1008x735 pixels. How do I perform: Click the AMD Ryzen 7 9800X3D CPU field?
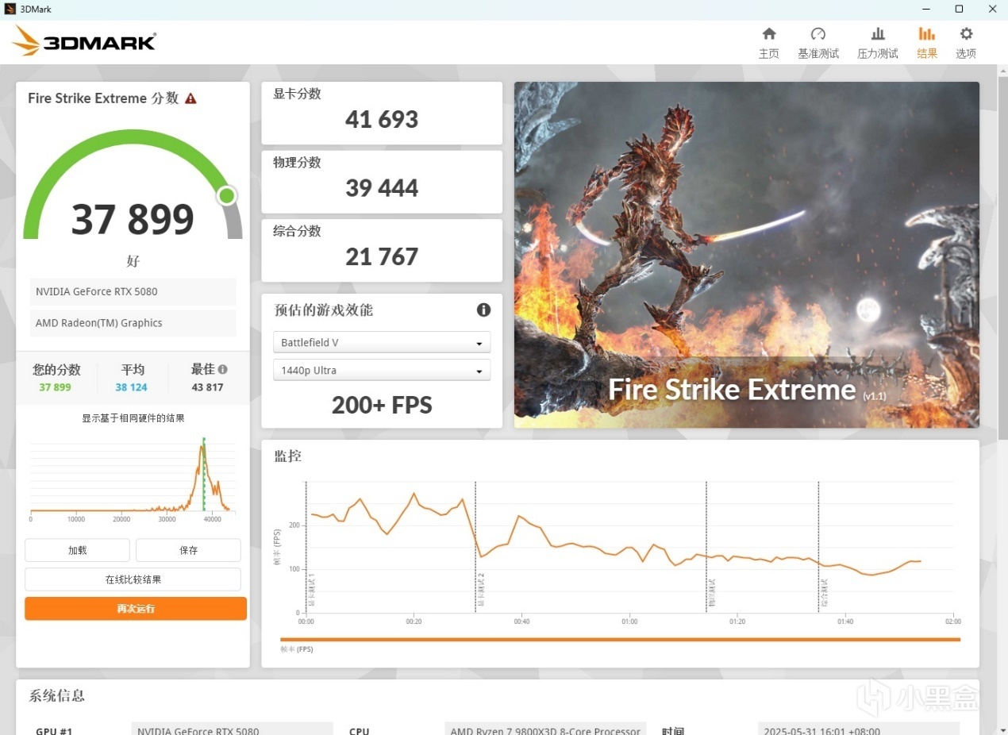(x=545, y=731)
